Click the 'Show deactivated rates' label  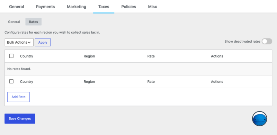(242, 42)
